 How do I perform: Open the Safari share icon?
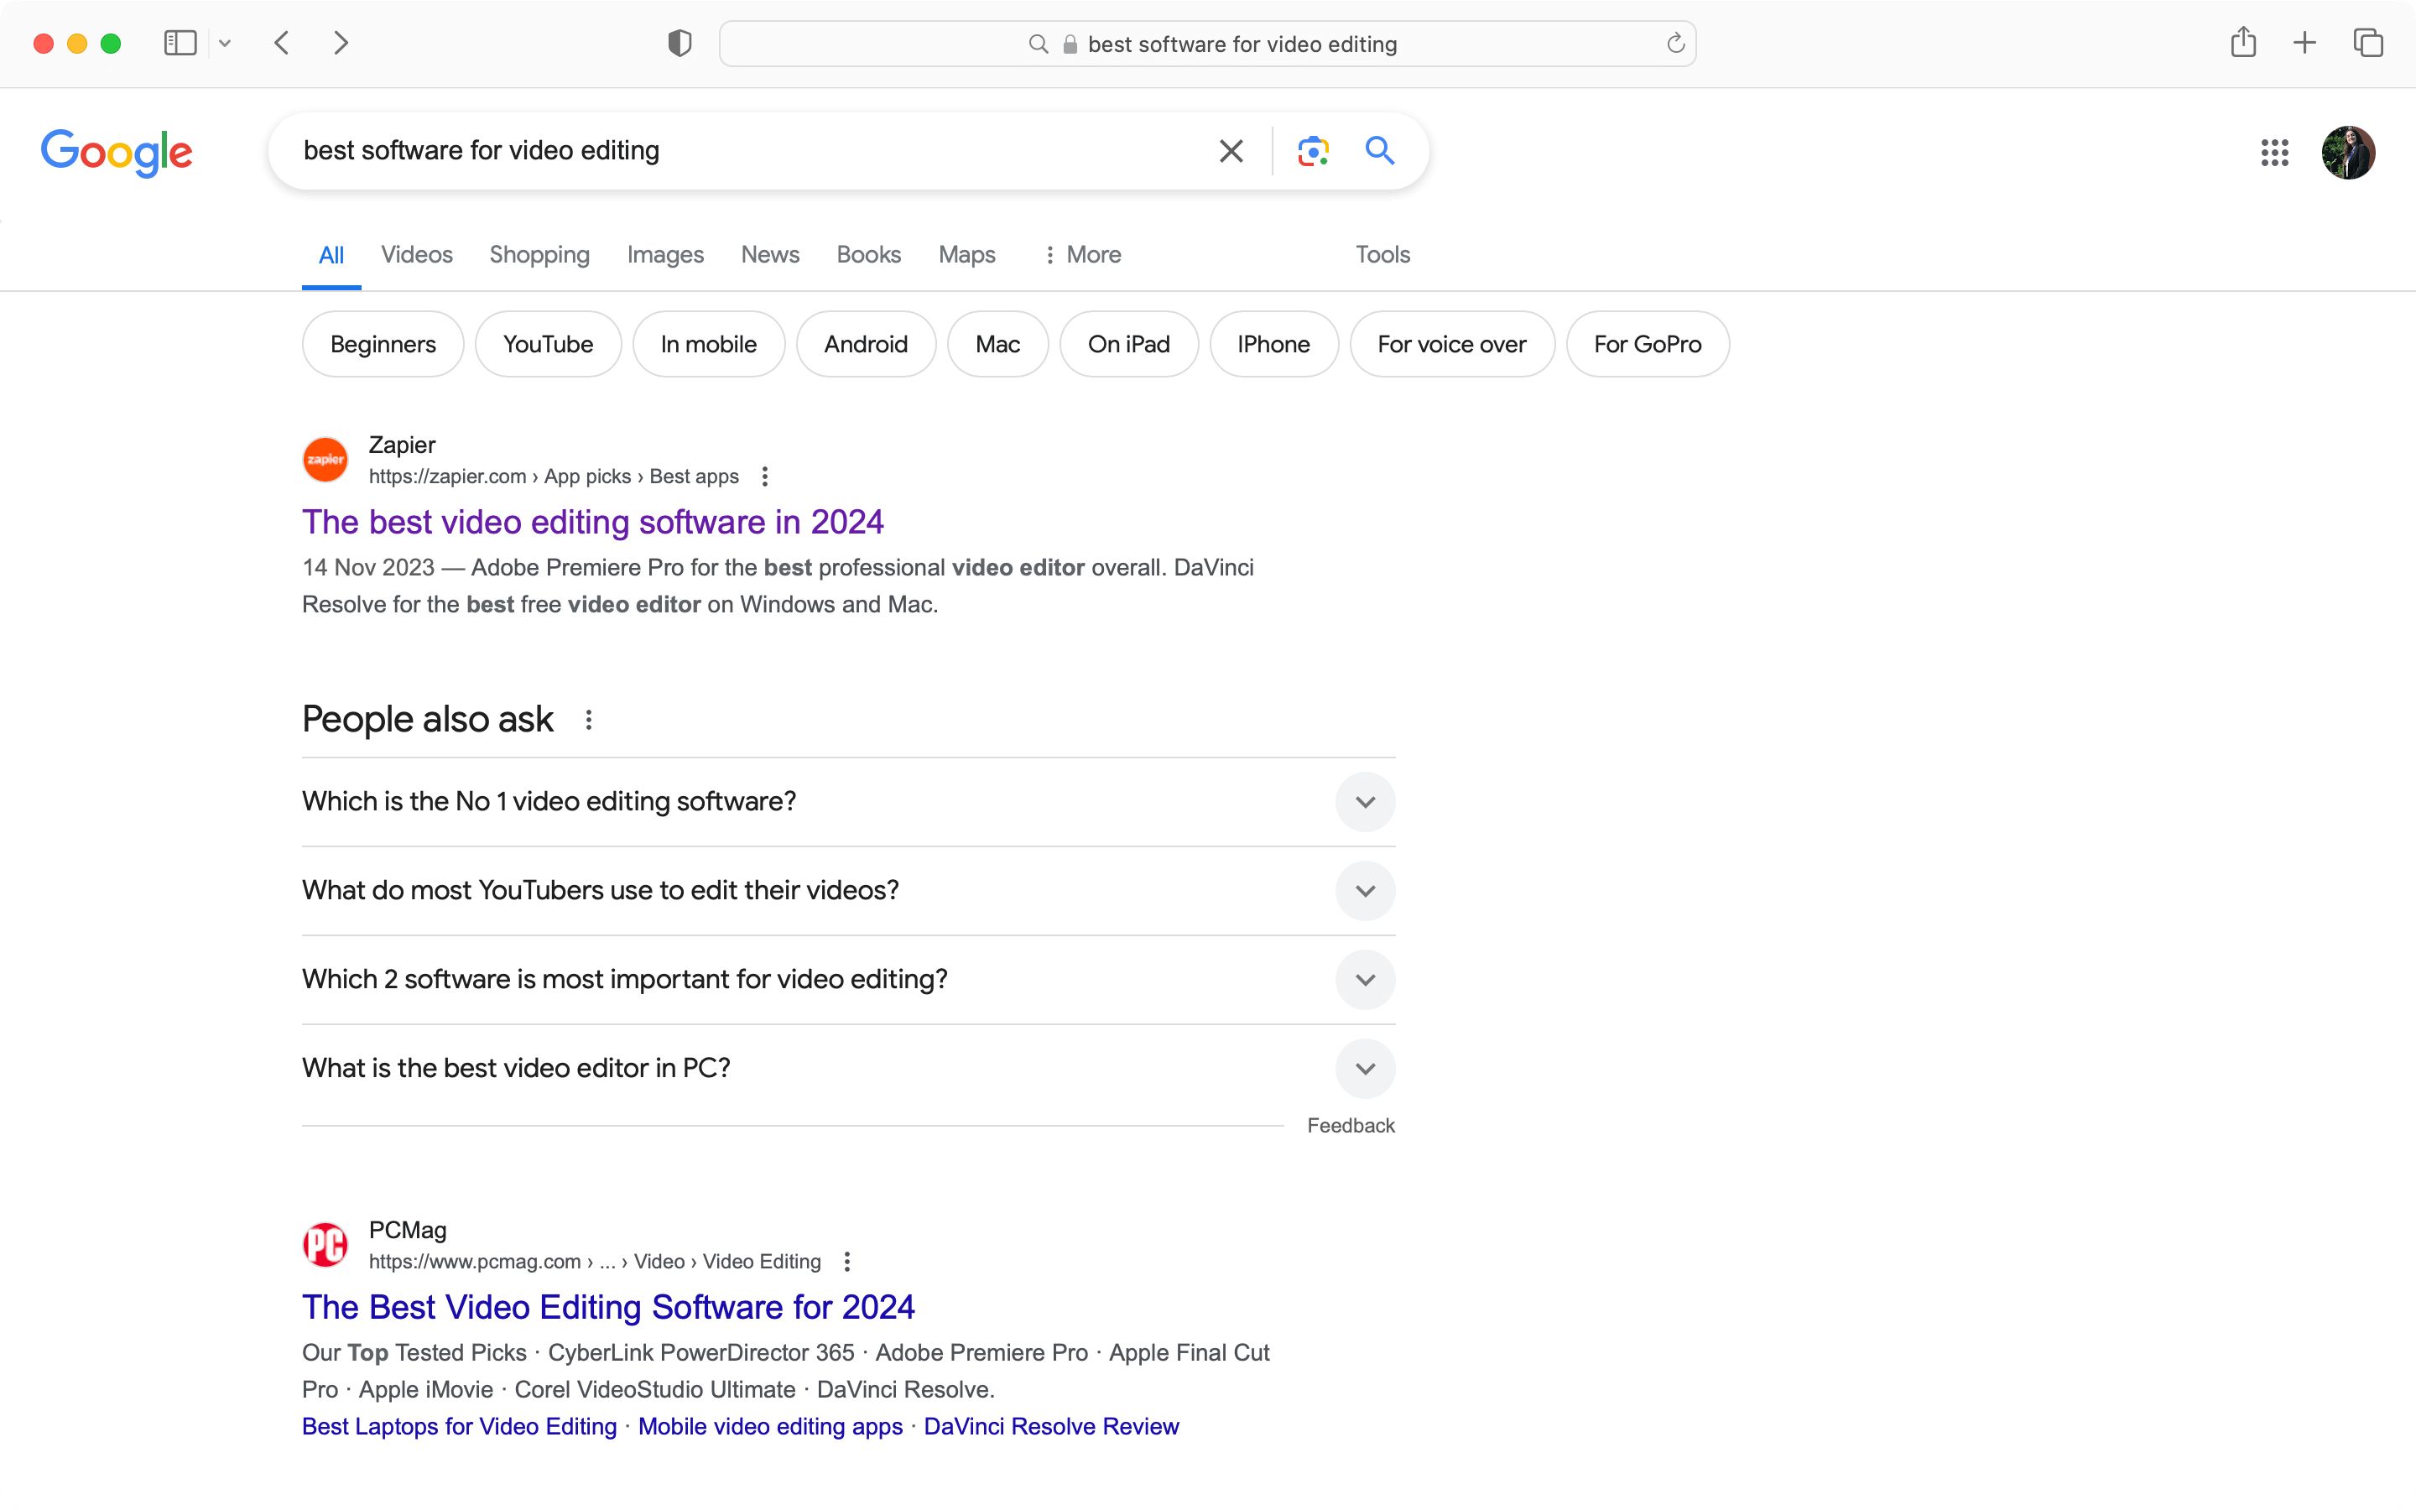click(2243, 42)
